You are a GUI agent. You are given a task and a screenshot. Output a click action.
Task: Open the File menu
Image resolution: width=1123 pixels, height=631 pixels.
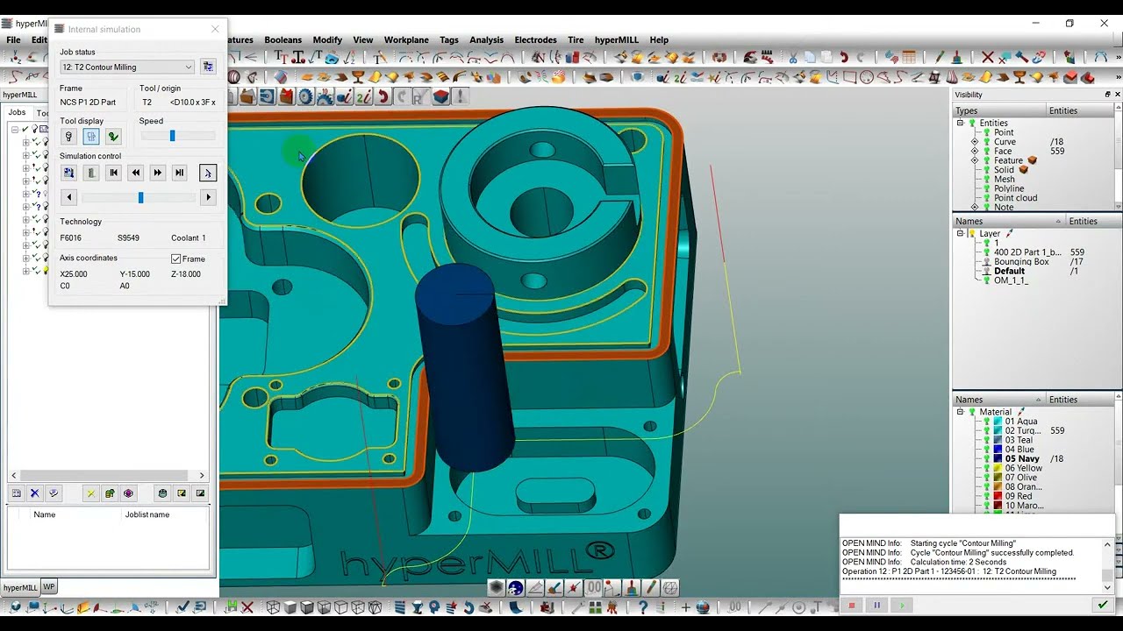click(x=14, y=39)
